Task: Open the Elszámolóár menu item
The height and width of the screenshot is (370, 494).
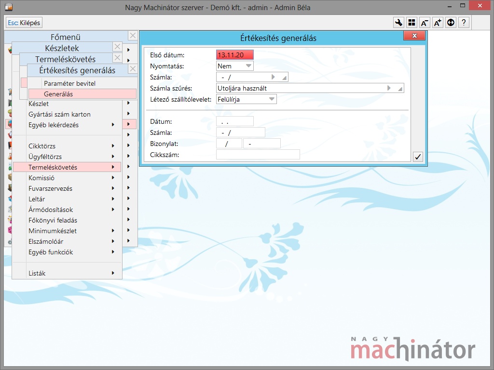Action: (x=67, y=241)
